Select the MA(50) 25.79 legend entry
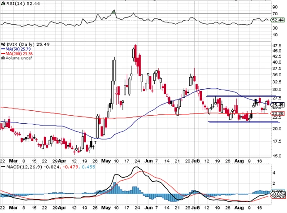The image size is (287, 213). point(18,49)
